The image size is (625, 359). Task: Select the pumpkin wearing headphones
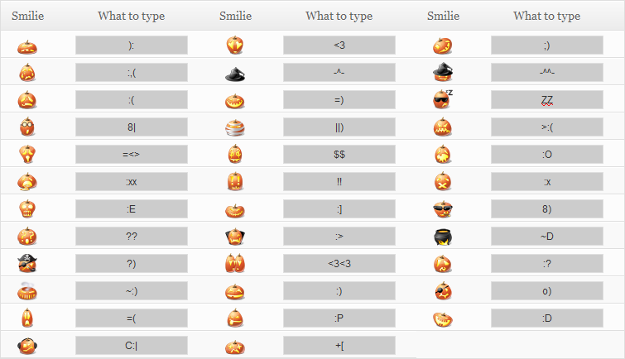coord(27,346)
